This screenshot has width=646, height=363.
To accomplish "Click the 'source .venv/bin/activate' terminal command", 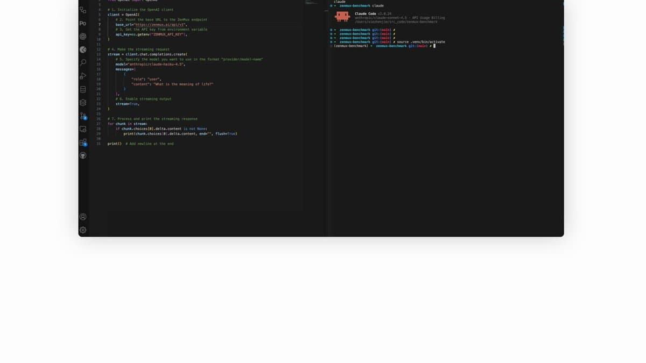I will click(421, 42).
